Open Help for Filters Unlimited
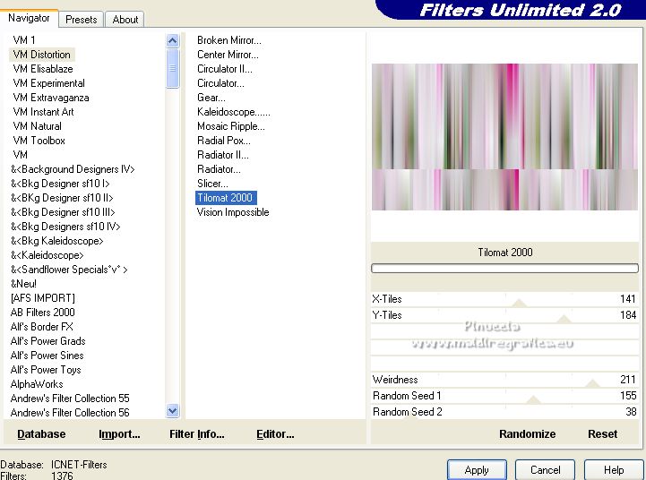This screenshot has width=646, height=480. point(614,470)
